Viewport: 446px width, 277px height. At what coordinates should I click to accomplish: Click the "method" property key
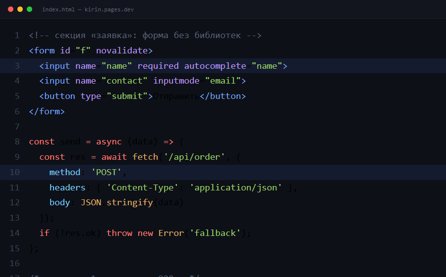(65, 172)
